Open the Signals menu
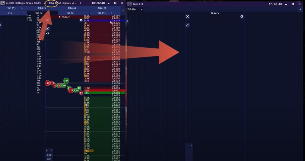This screenshot has width=305, height=161. tap(66, 3)
